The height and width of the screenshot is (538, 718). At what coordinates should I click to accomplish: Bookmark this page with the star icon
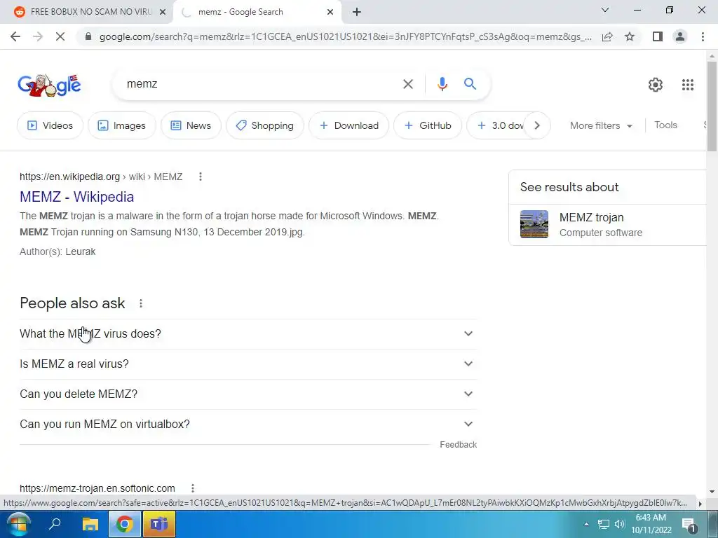(x=630, y=36)
